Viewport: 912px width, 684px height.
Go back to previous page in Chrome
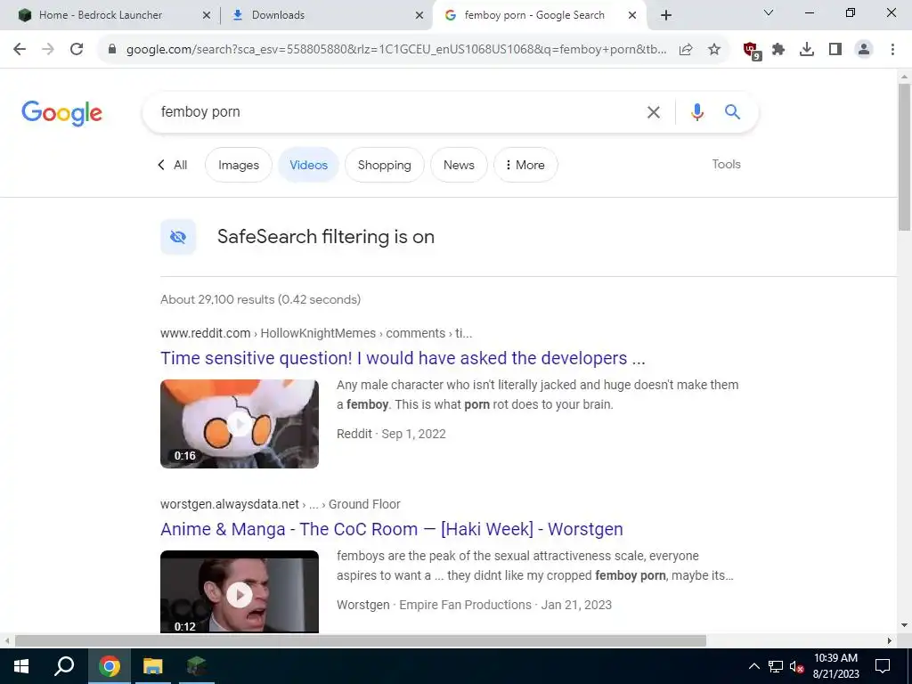coord(20,50)
